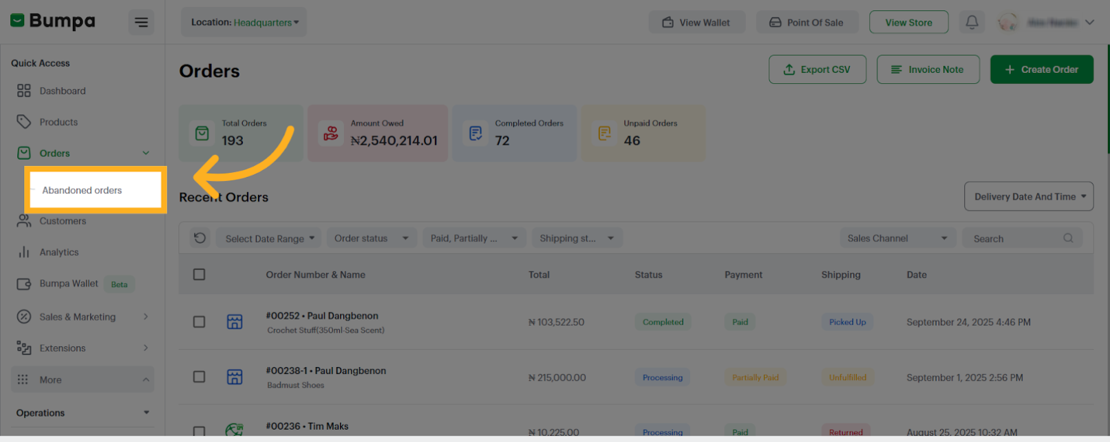
Task: Click the Sales & Marketing percent icon
Action: tap(24, 317)
